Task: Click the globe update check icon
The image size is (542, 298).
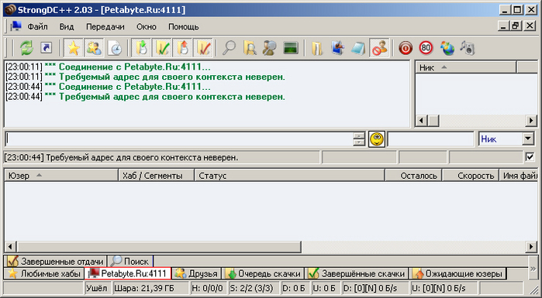Action: (x=447, y=48)
